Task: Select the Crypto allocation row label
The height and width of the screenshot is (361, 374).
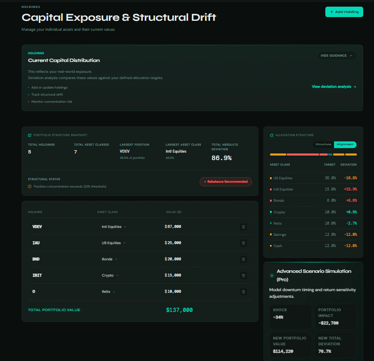Action: coord(279,212)
